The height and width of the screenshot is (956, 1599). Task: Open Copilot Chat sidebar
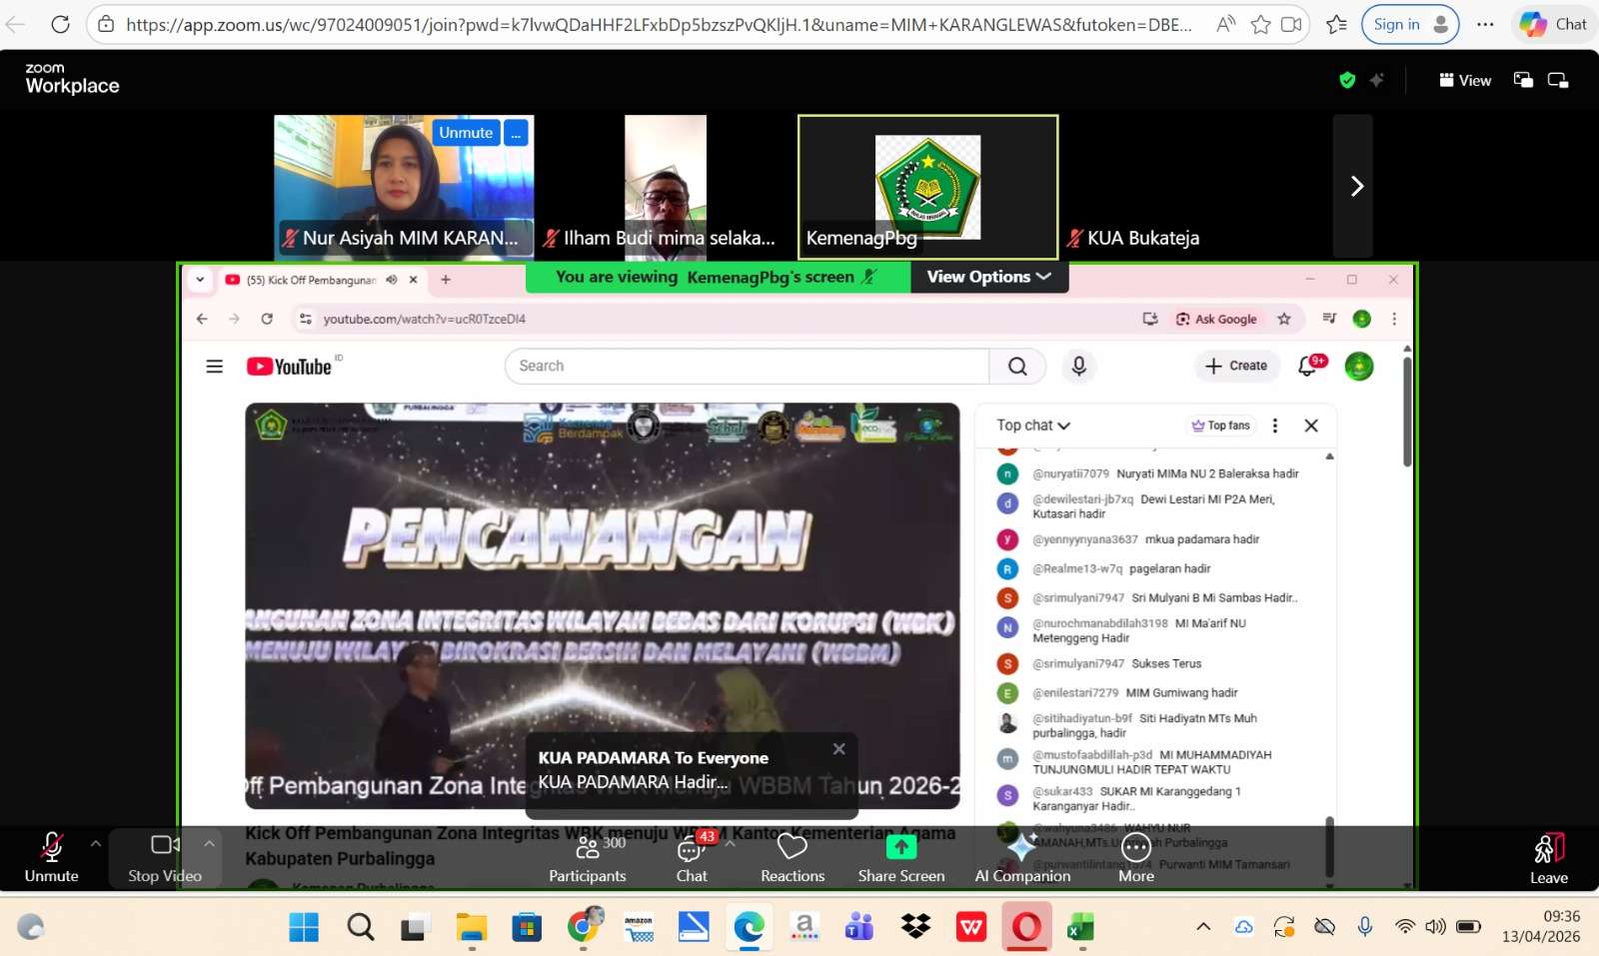1553,24
